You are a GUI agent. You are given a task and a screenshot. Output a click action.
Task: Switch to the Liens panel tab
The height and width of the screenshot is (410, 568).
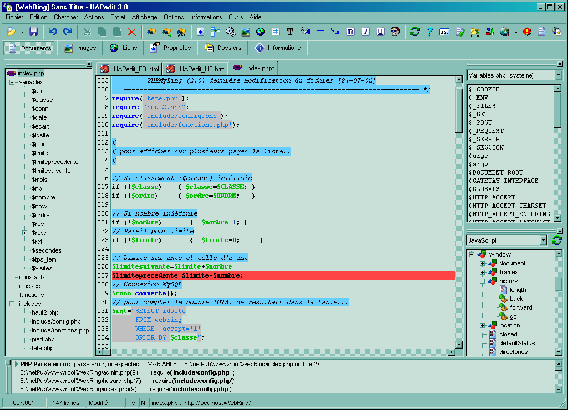(124, 48)
